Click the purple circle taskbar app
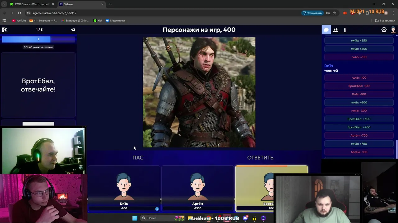The image size is (398, 223). click(263, 218)
